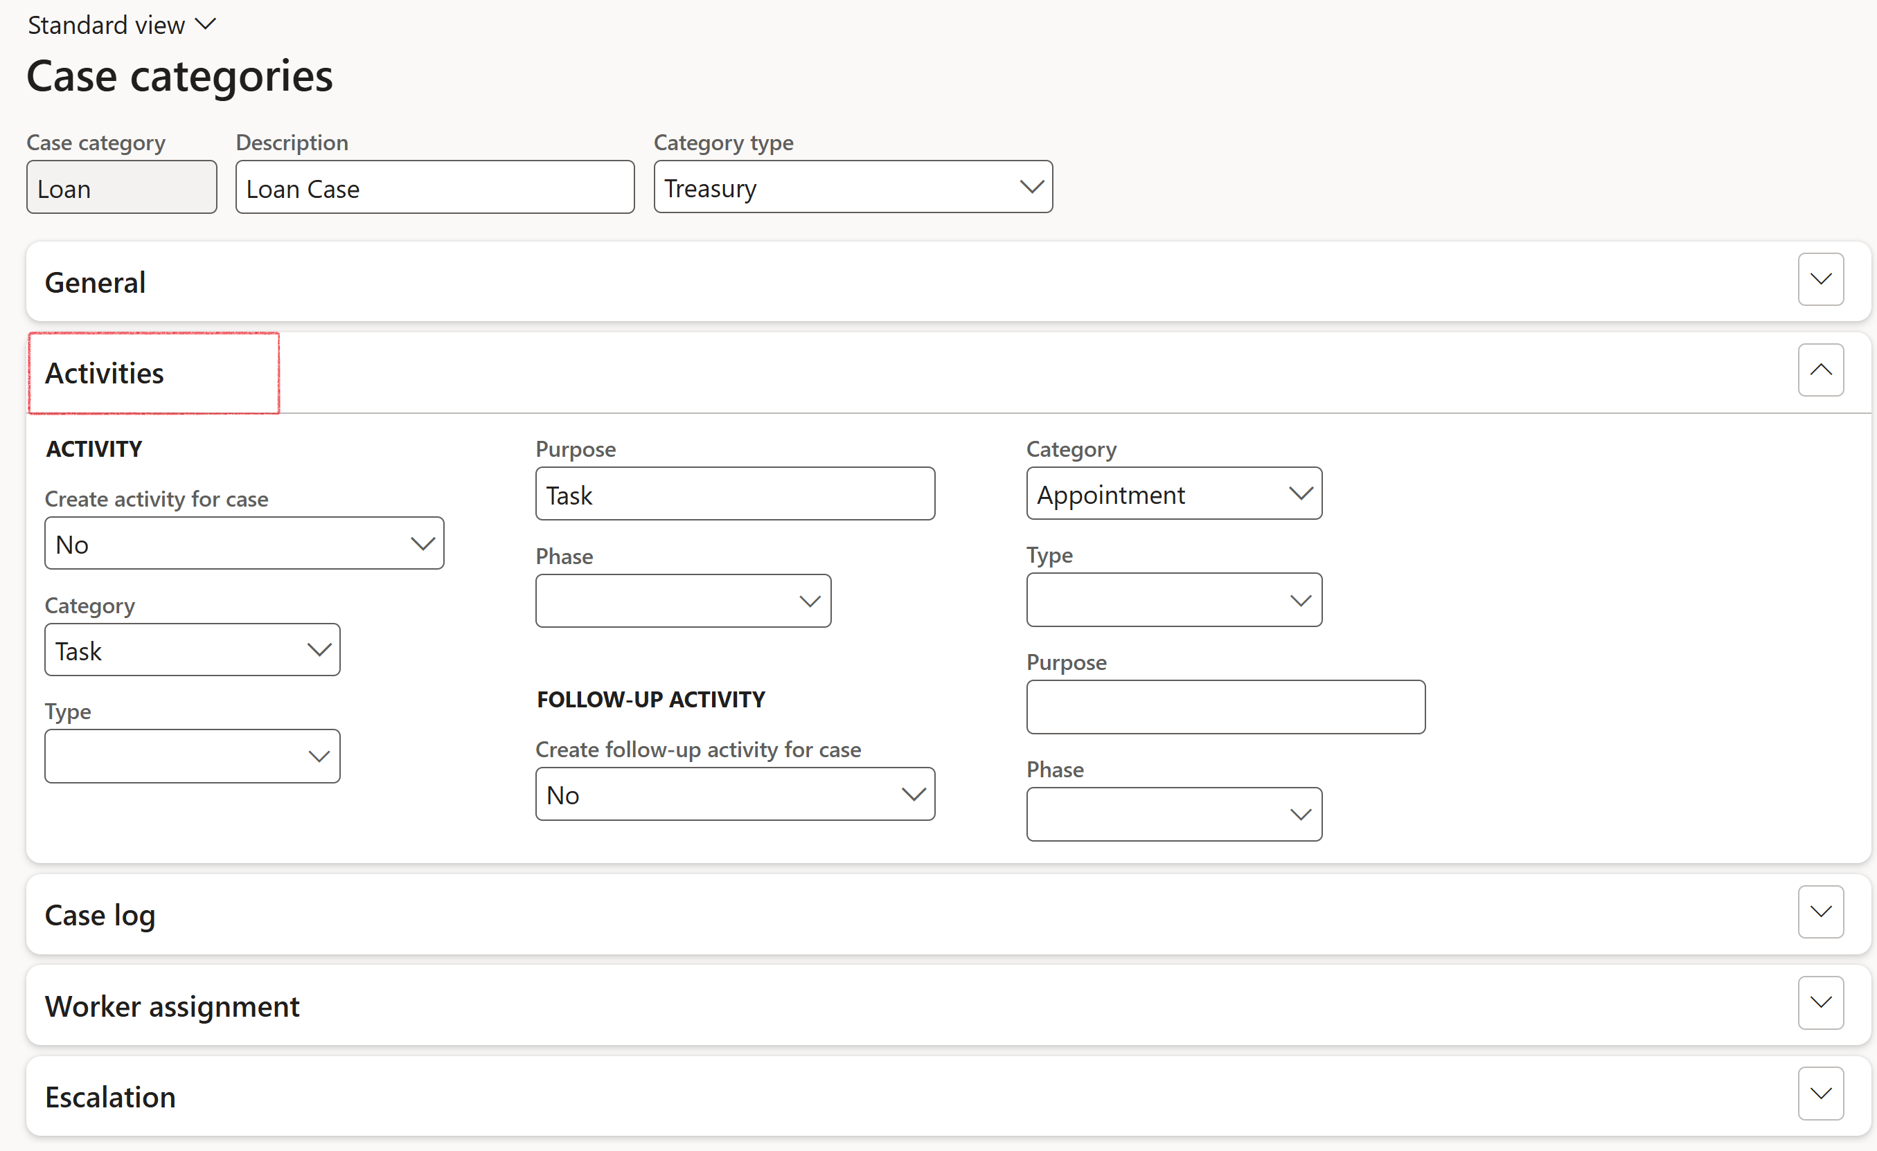Open the follow-up Category Appointment dropdown
The width and height of the screenshot is (1877, 1151).
coord(1173,494)
